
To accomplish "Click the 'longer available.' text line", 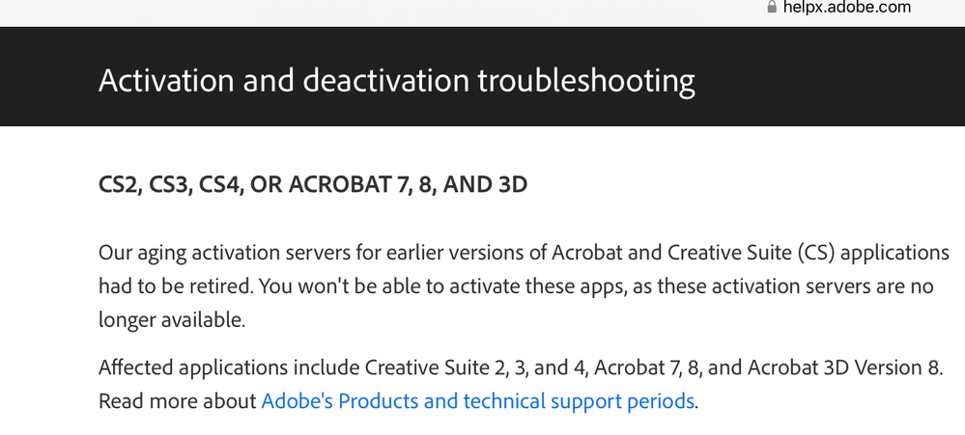I will click(172, 320).
